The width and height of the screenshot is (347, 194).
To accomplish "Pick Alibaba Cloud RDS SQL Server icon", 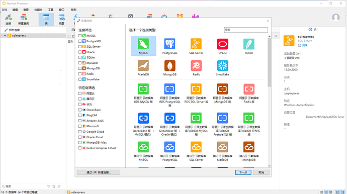I will (x=196, y=89).
